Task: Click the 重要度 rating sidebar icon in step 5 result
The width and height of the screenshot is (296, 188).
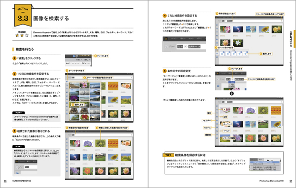Action: pyautogui.click(x=217, y=134)
